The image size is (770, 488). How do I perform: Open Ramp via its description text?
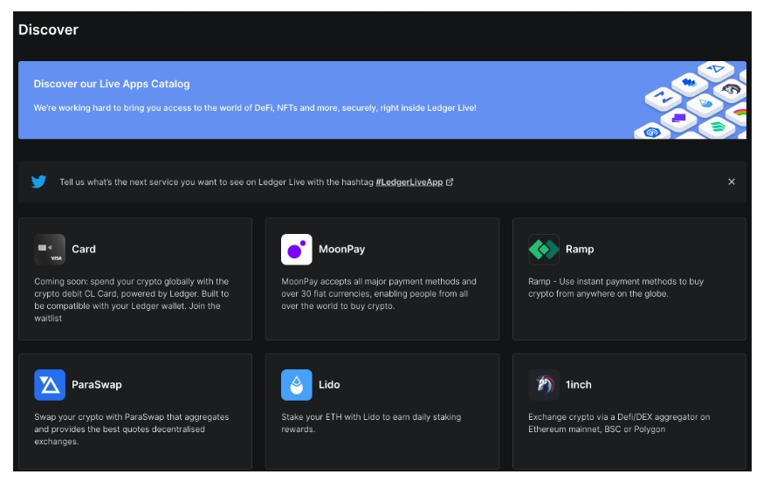coord(615,288)
